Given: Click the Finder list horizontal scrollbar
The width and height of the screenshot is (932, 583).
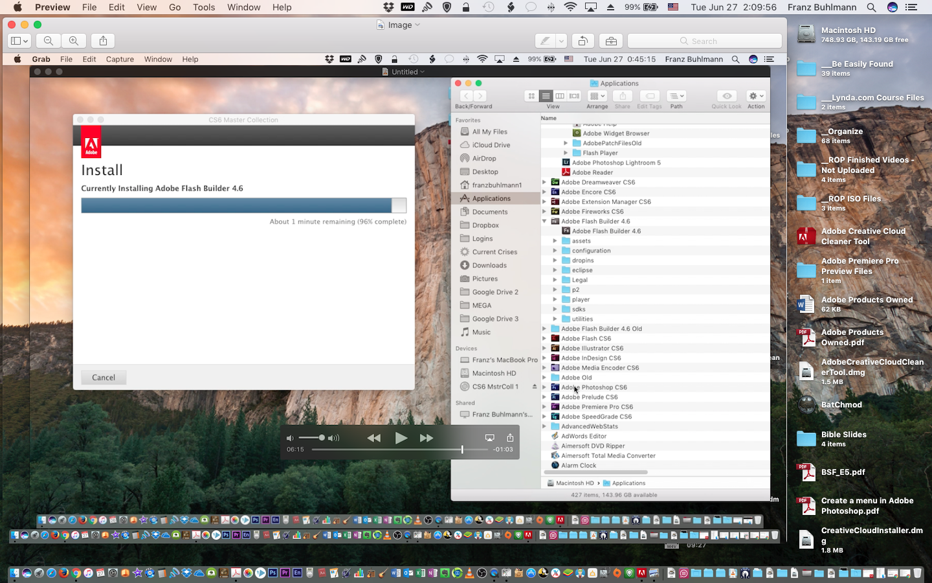Looking at the screenshot, I should [595, 472].
